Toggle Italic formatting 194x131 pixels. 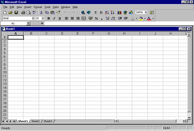tap(54, 18)
